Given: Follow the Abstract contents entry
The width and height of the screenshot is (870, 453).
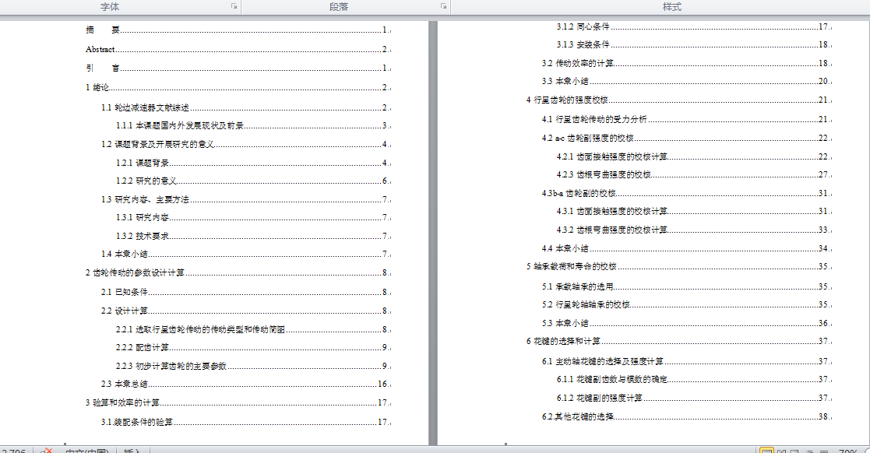Looking at the screenshot, I should (238, 49).
